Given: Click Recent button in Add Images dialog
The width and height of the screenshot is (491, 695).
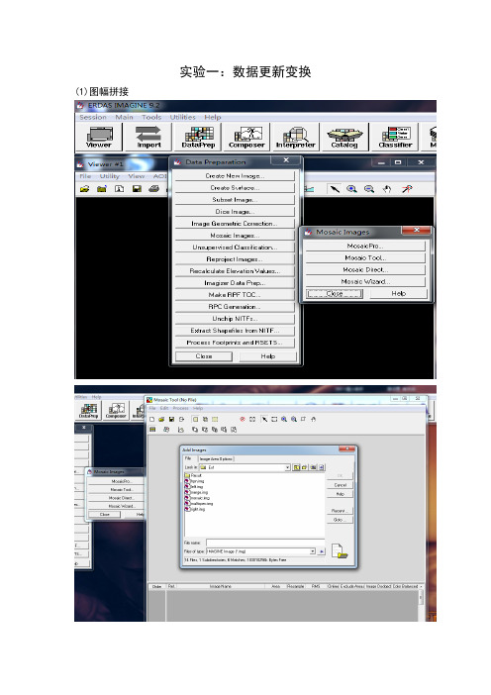Looking at the screenshot, I should pyautogui.click(x=340, y=511).
